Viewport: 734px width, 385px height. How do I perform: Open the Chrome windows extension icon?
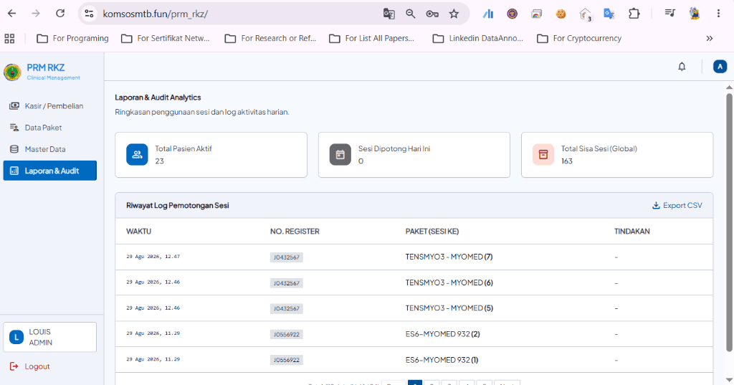pos(536,14)
